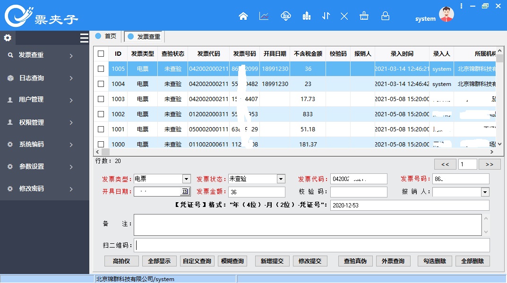This screenshot has width=507, height=283.
Task: Go to next page with >> button
Action: tap(490, 164)
